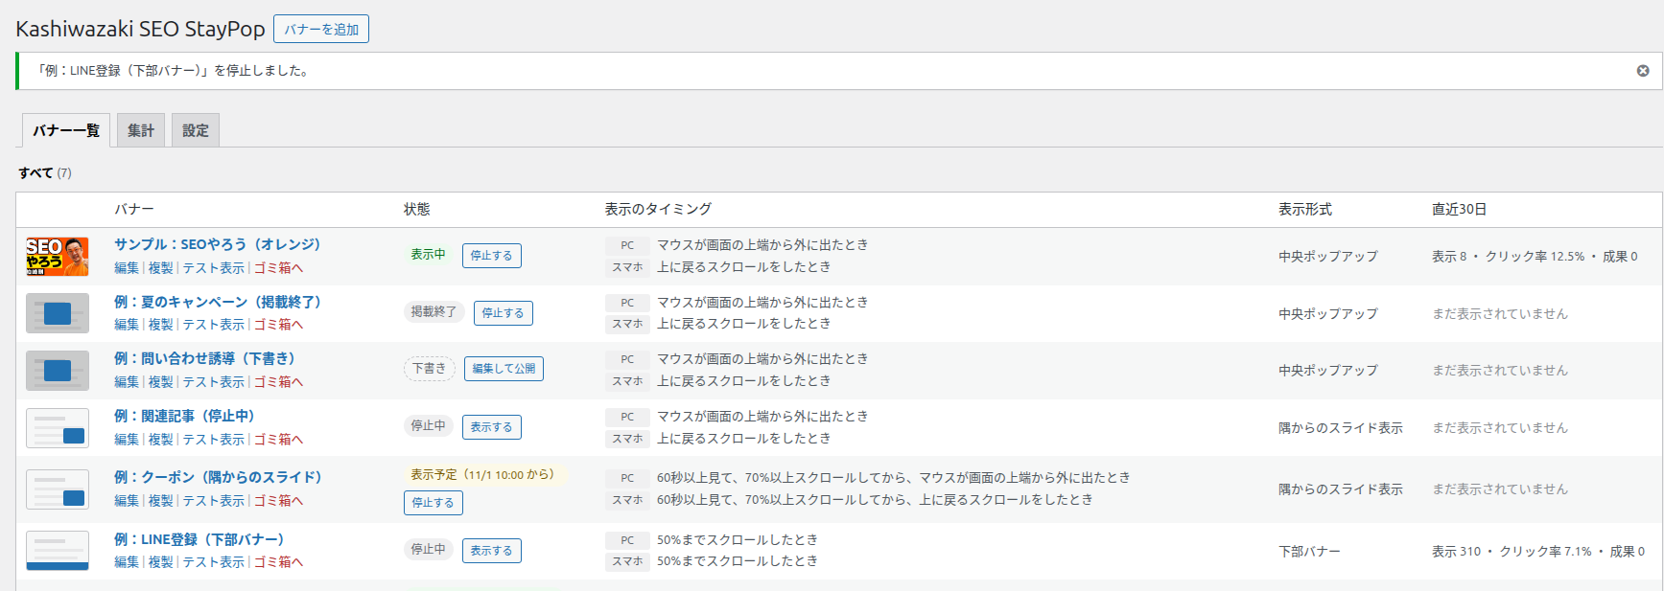1664x591 pixels.
Task: Click the 夏のキャンペーン banner thumbnail icon
Action: point(58,313)
